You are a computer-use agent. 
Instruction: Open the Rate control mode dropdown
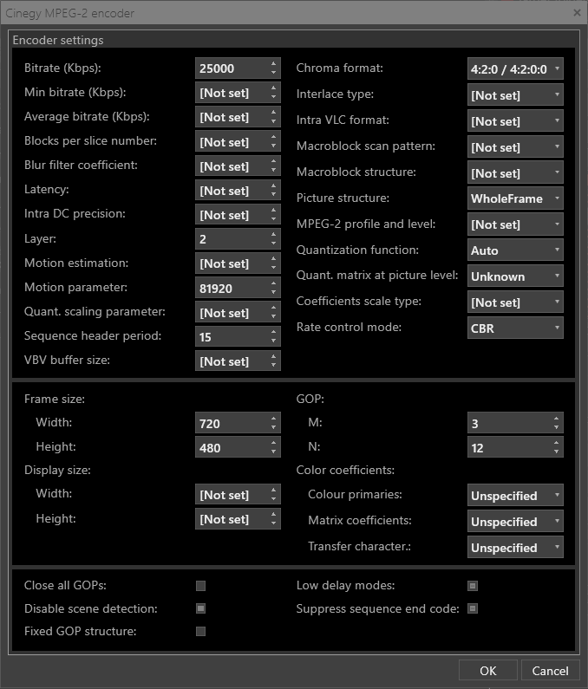click(x=515, y=328)
